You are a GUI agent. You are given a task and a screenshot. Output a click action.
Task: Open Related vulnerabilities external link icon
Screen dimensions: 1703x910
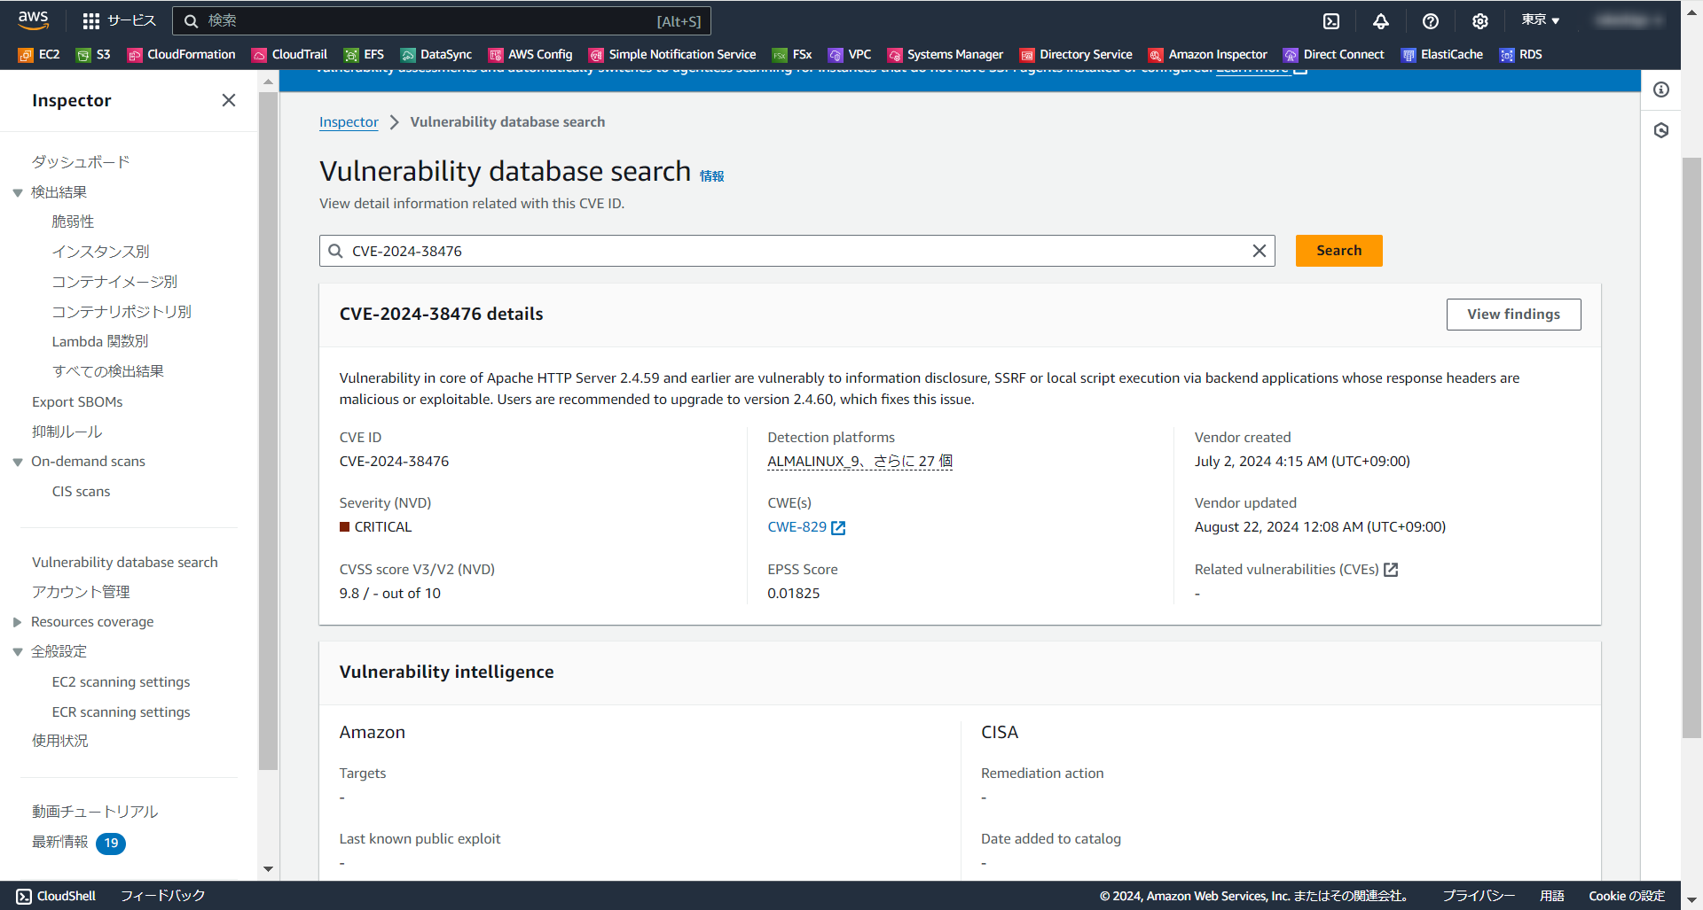pos(1391,570)
